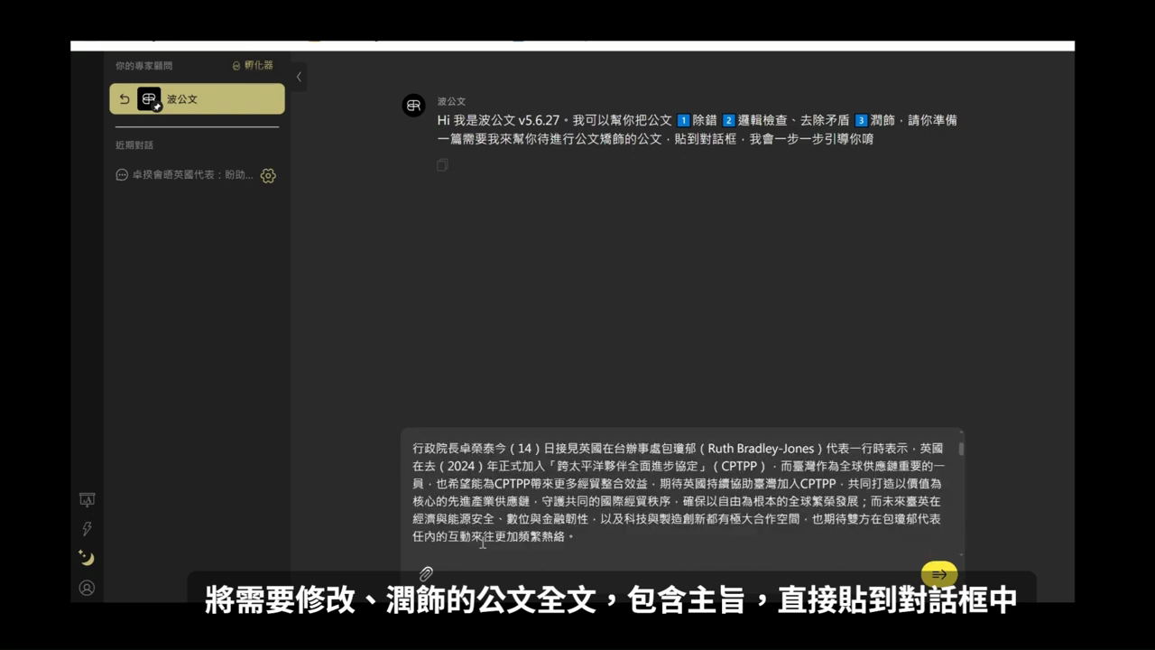This screenshot has width=1155, height=650.
Task: Click the 你的專家顧問 heading
Action: coord(143,66)
